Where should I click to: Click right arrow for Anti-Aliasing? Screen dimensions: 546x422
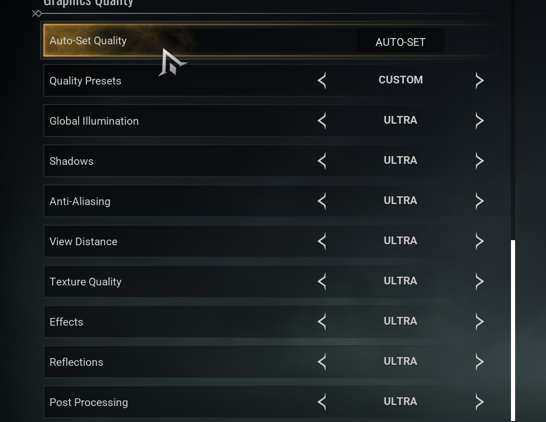tap(480, 201)
